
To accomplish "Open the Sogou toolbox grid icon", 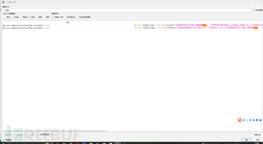I will point(260,120).
